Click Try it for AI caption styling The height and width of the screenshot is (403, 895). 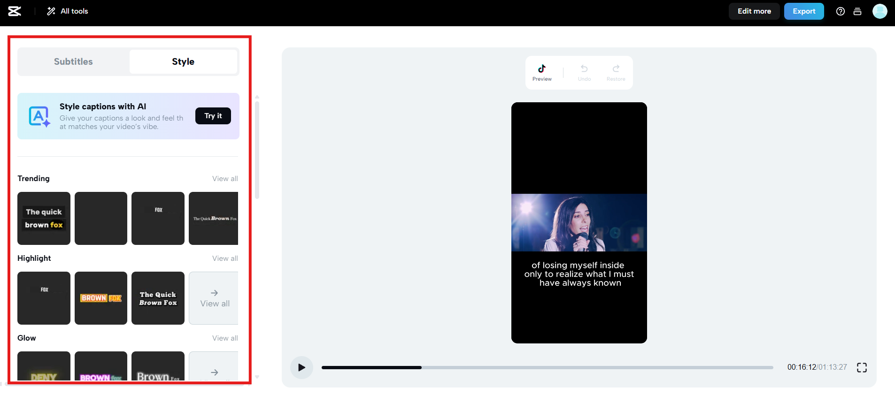[213, 116]
